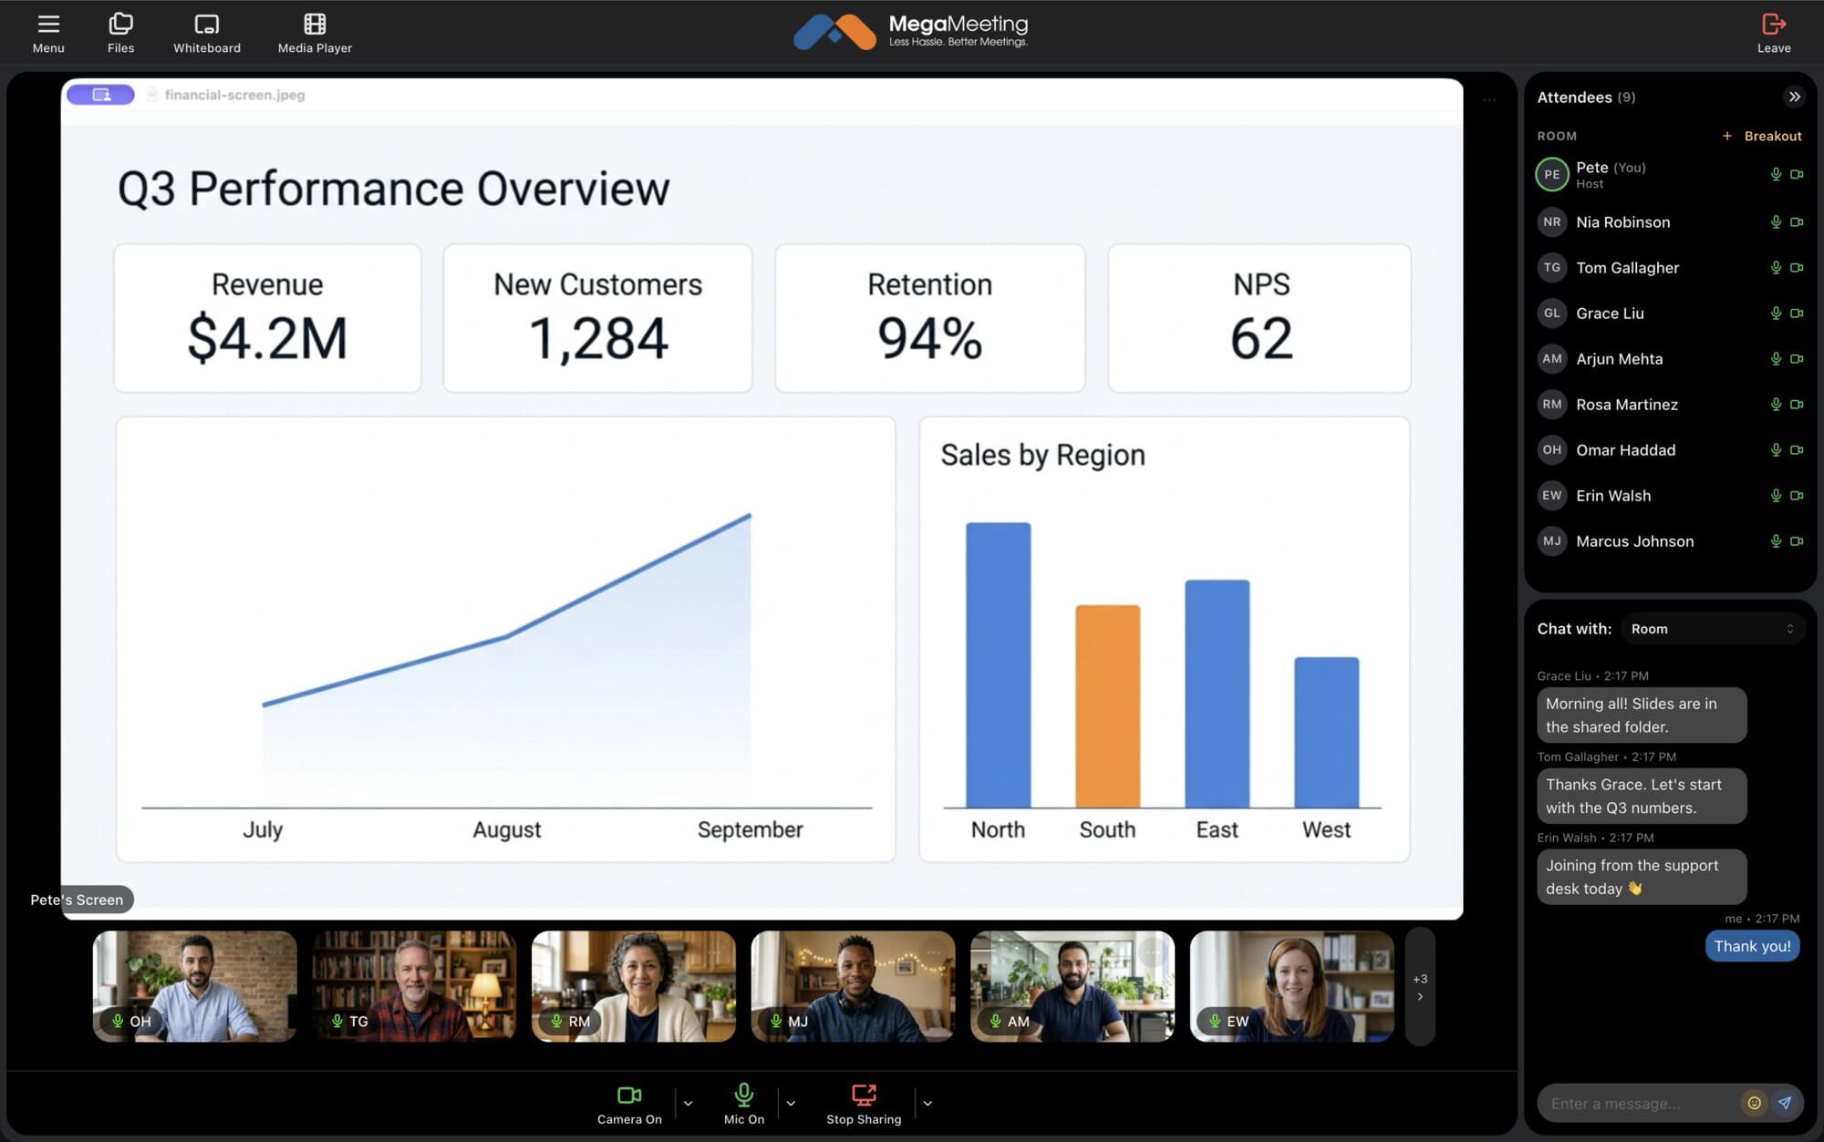This screenshot has height=1142, width=1824.
Task: Click the Revenue $4.2M card
Action: click(267, 318)
